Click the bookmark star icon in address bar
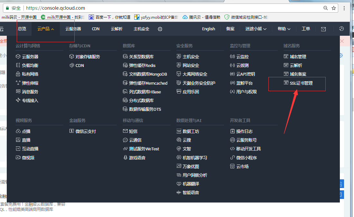The width and height of the screenshot is (354, 217). [x=334, y=8]
